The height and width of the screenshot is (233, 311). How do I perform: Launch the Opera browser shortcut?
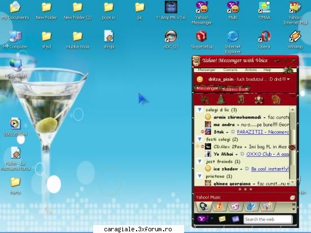click(264, 39)
